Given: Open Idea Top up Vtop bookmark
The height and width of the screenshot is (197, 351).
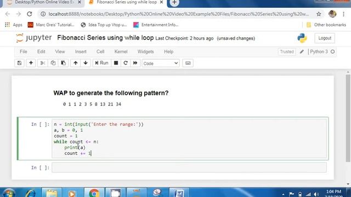Looking at the screenshot, I should tap(104, 25).
